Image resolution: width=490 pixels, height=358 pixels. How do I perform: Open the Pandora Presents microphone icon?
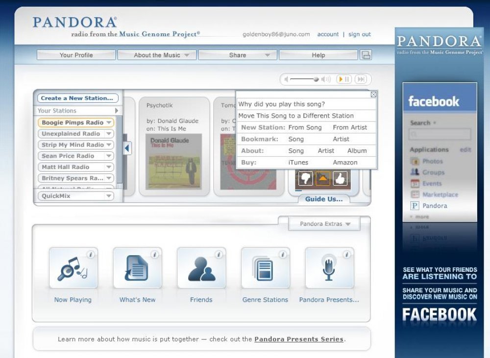[x=329, y=268]
